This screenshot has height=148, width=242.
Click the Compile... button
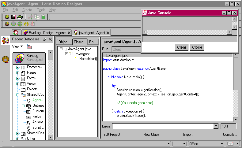tap(230, 135)
